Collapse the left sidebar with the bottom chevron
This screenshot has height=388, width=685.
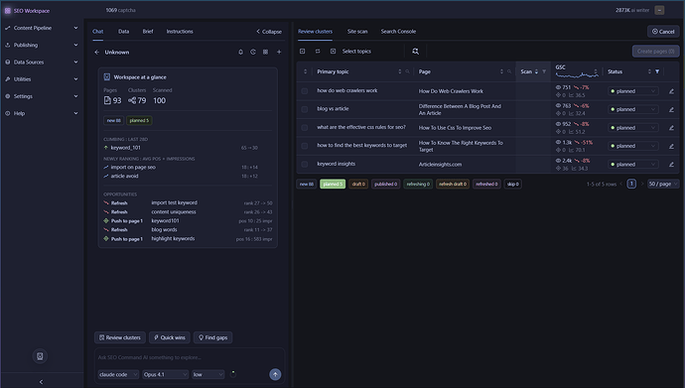(x=41, y=382)
